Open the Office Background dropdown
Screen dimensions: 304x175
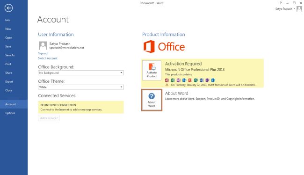point(81,73)
